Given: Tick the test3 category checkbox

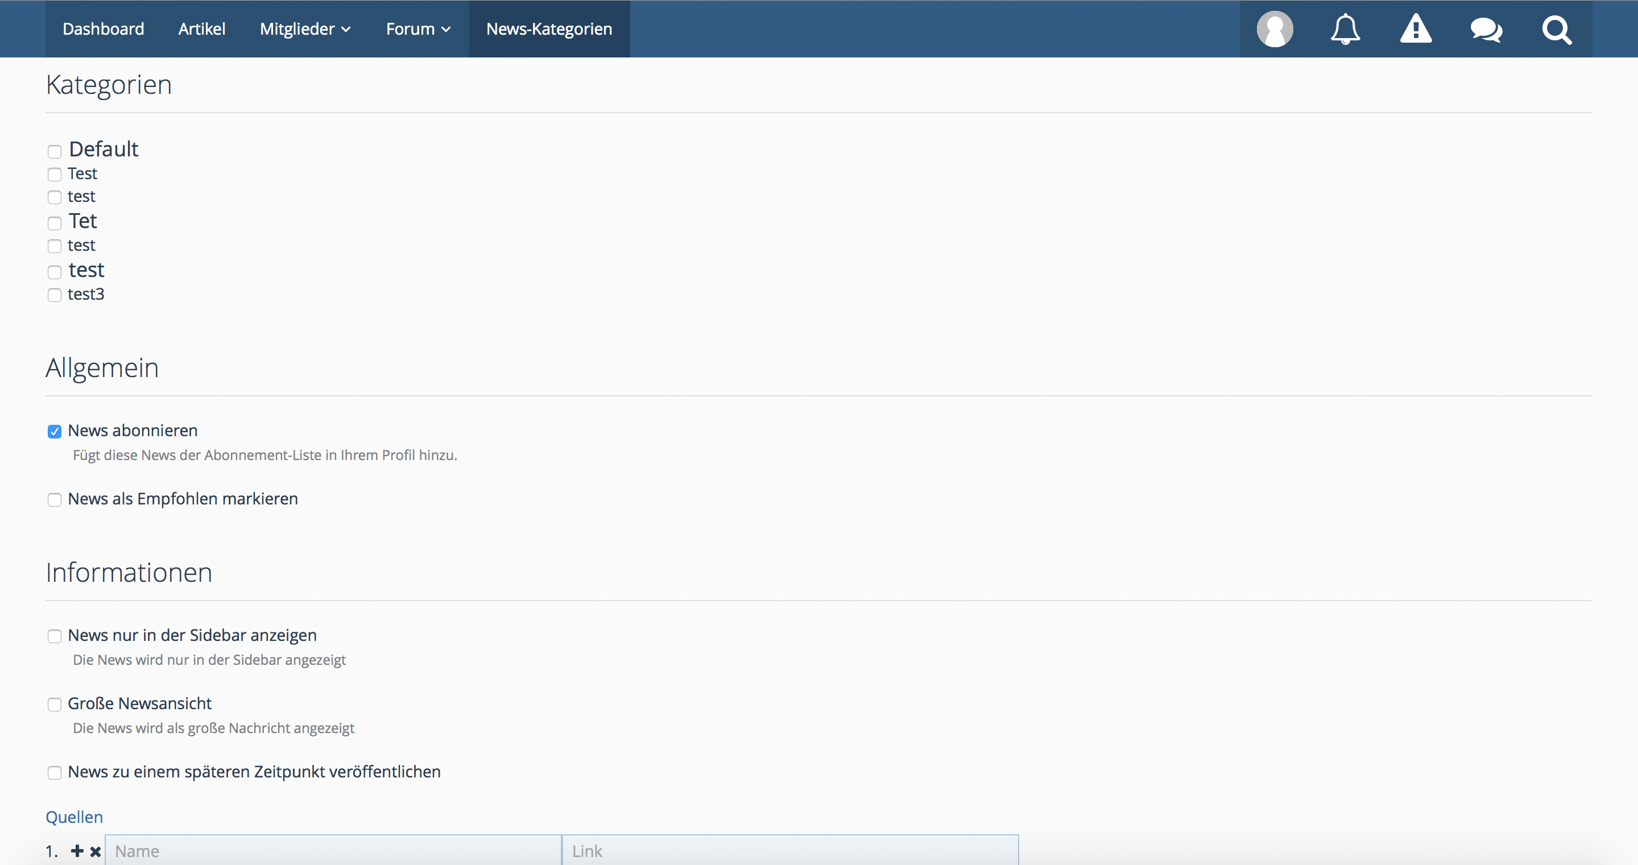Looking at the screenshot, I should (55, 295).
